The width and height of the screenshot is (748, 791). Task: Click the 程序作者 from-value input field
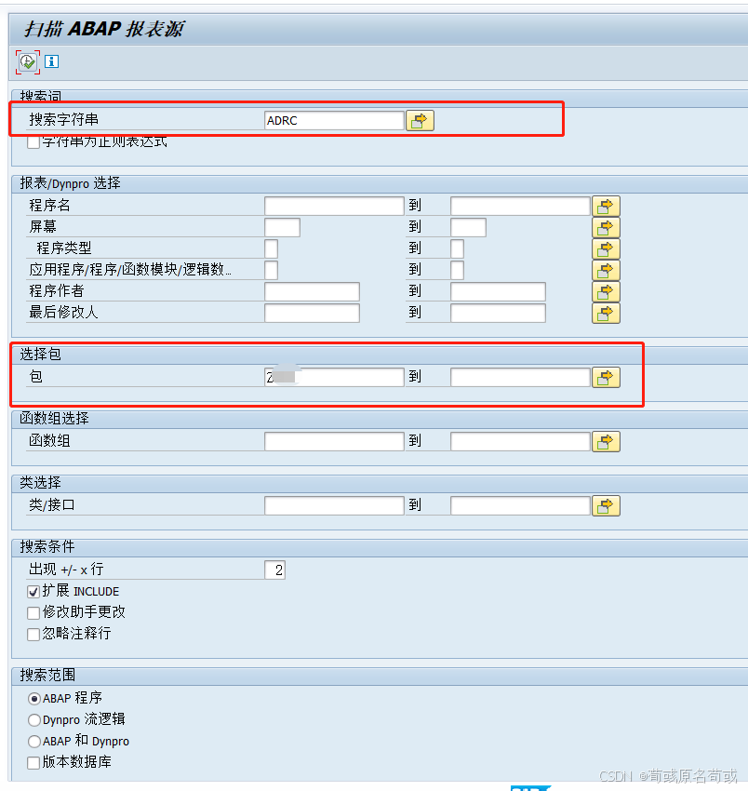pos(312,291)
